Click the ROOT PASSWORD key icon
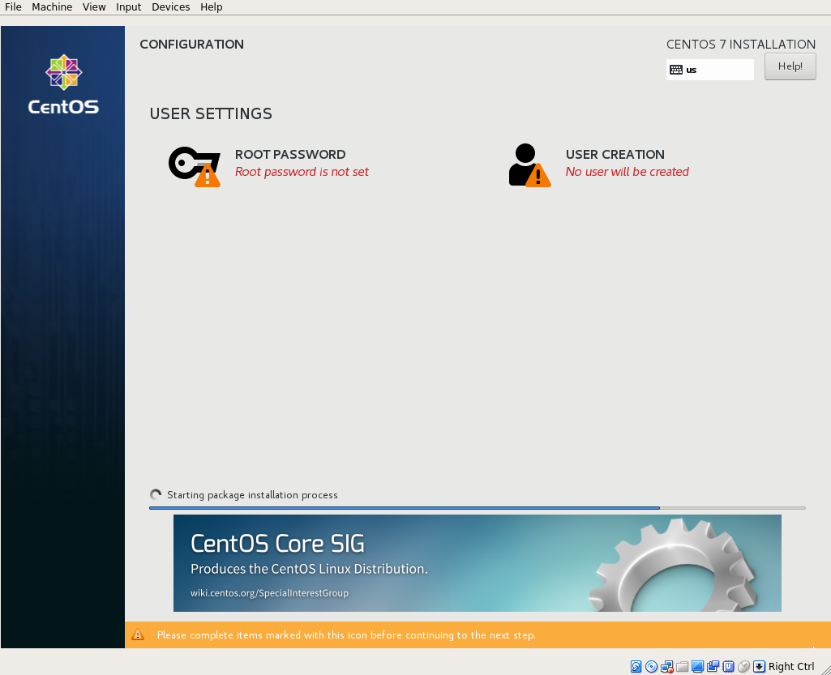The image size is (831, 675). [194, 164]
